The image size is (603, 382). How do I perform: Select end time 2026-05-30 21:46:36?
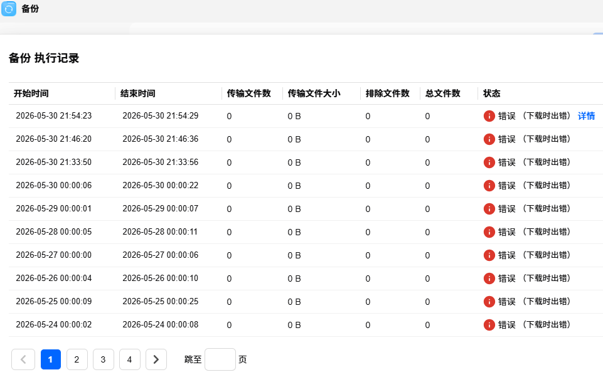[x=161, y=139]
